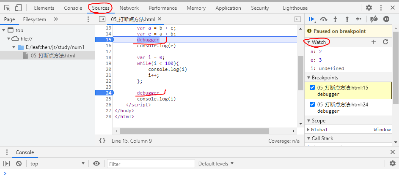The width and height of the screenshot is (399, 187).
Task: Click the line 24 breakpoint marker
Action: coord(105,93)
